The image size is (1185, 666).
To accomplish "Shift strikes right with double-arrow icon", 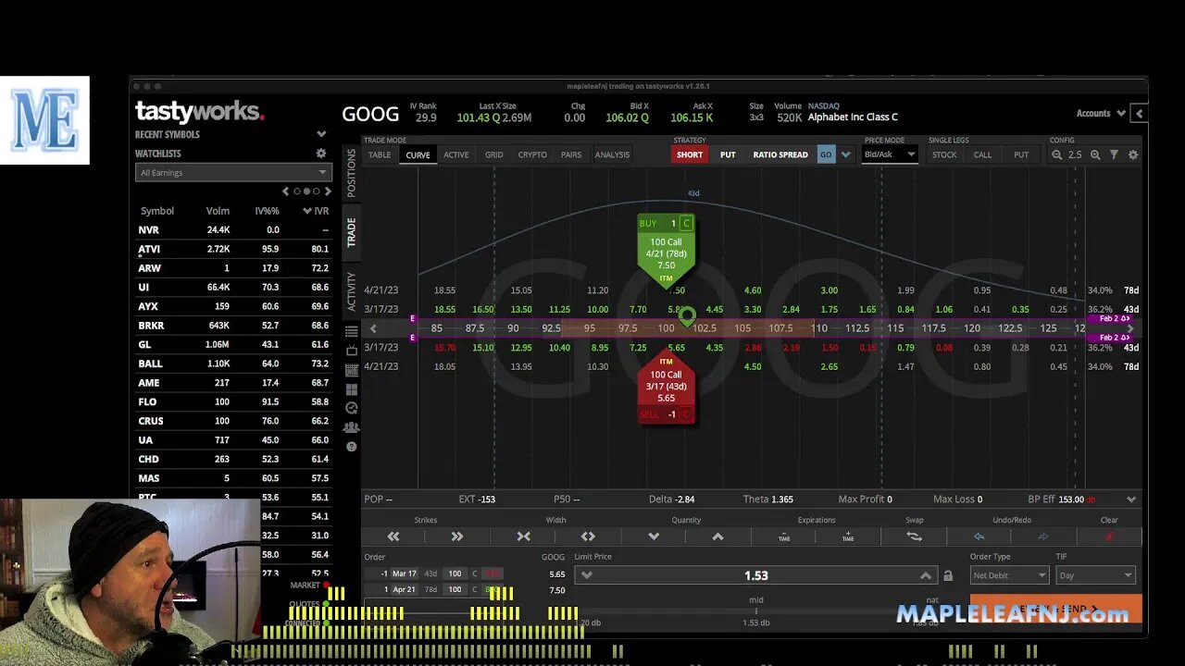I will 456,536.
